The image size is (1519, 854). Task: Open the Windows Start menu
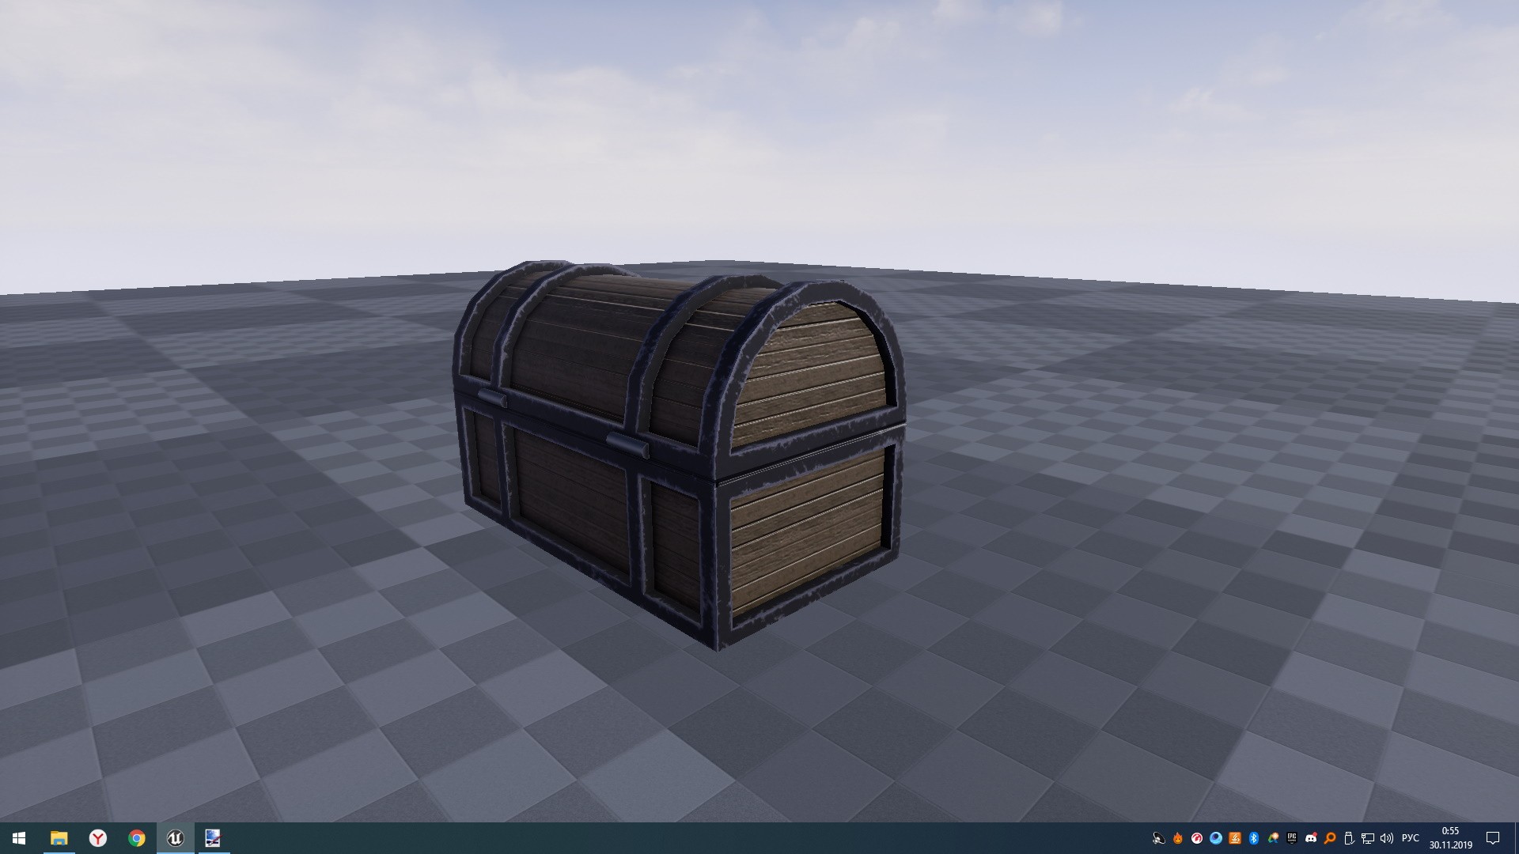[19, 837]
